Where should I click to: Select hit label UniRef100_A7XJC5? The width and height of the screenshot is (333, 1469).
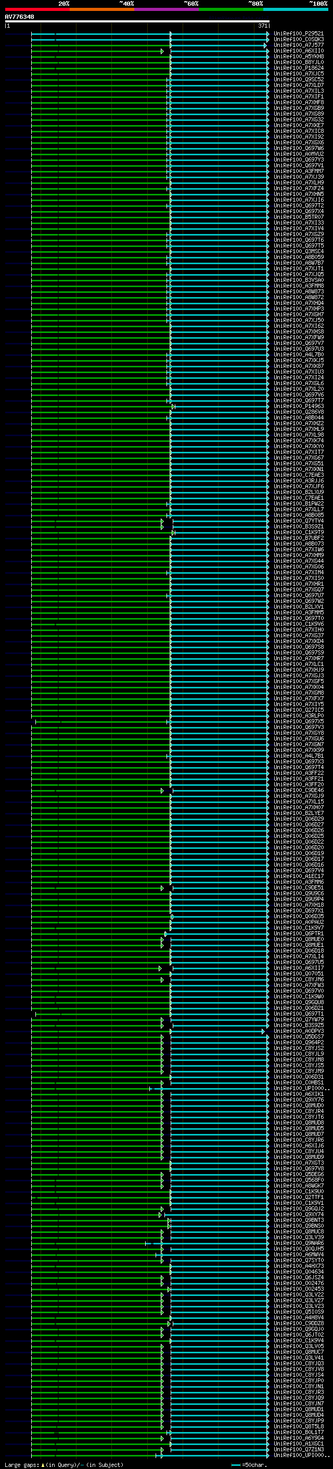[x=299, y=73]
